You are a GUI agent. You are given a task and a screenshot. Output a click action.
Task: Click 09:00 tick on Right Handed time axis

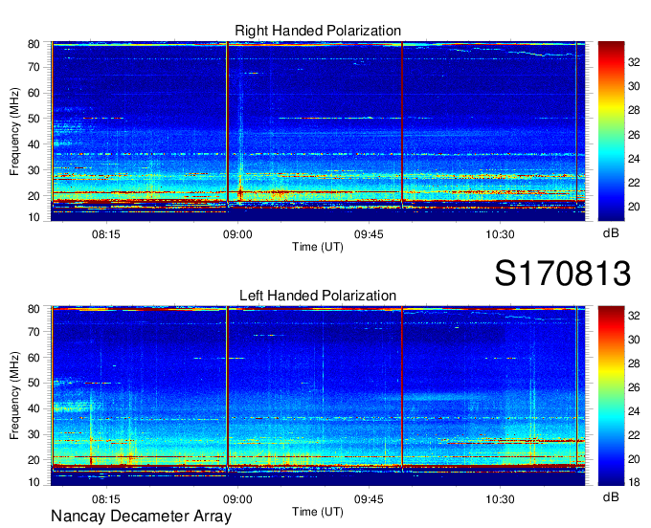[x=237, y=234]
